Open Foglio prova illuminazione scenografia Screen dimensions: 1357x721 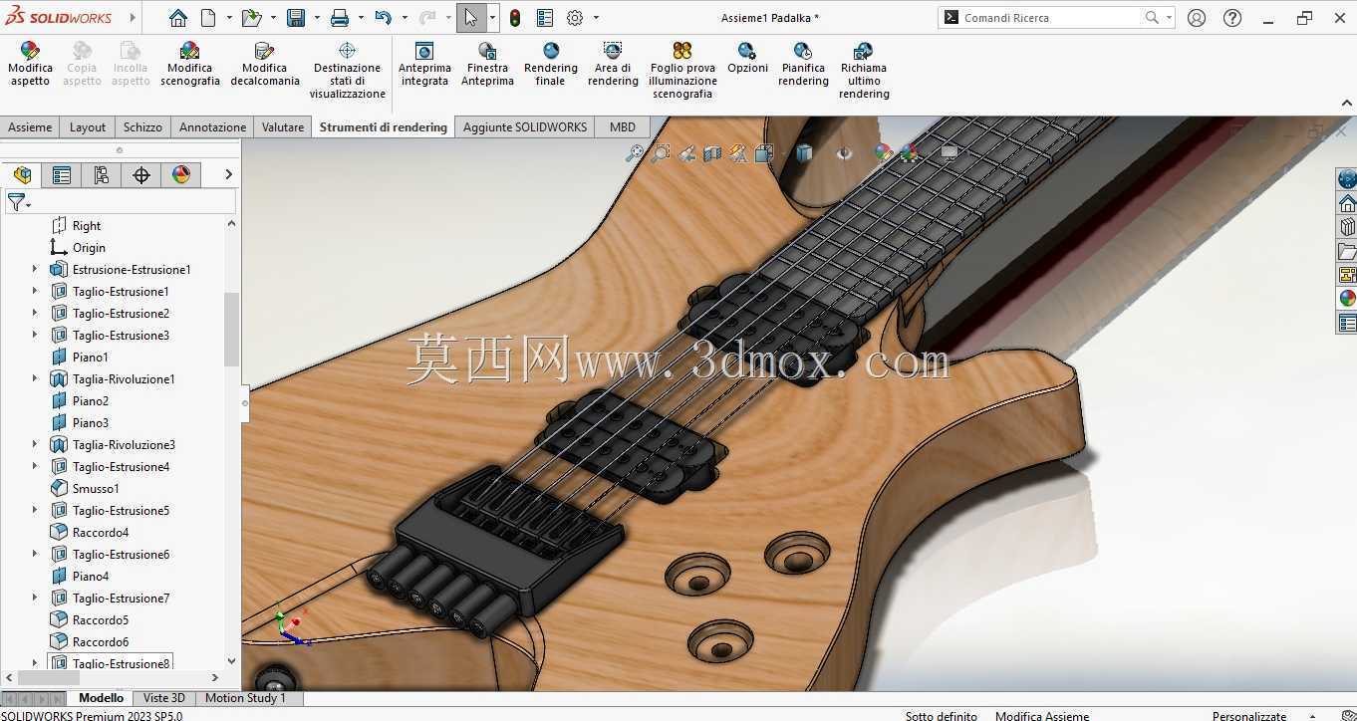click(682, 70)
